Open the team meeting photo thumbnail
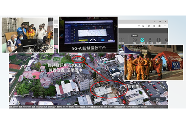186x124 pixels. click(x=28, y=35)
